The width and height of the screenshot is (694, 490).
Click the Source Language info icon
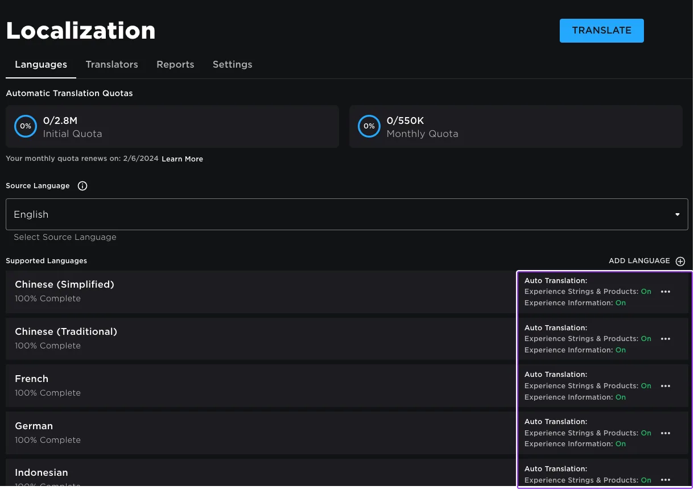pos(82,186)
